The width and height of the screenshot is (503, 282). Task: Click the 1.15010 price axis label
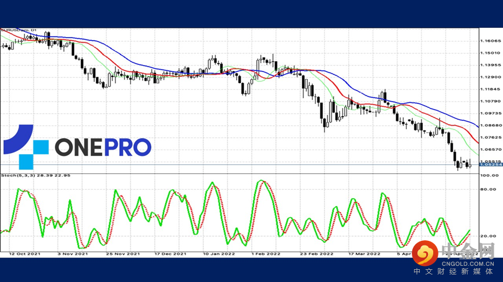click(490, 53)
